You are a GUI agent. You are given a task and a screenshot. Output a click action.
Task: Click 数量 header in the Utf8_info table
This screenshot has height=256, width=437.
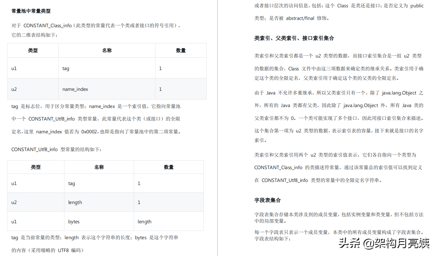169,167
